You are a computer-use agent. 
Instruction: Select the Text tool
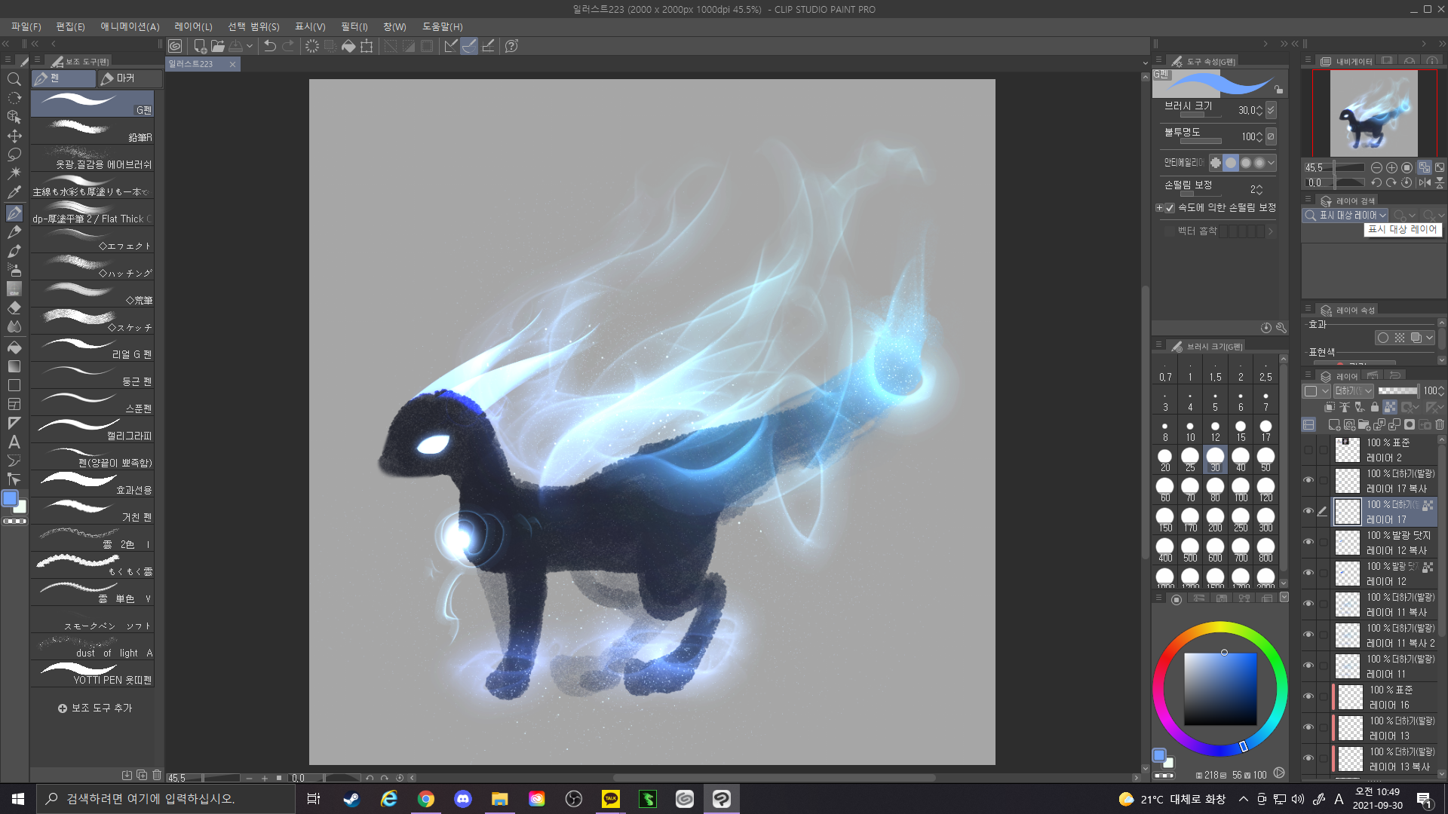[x=14, y=442]
